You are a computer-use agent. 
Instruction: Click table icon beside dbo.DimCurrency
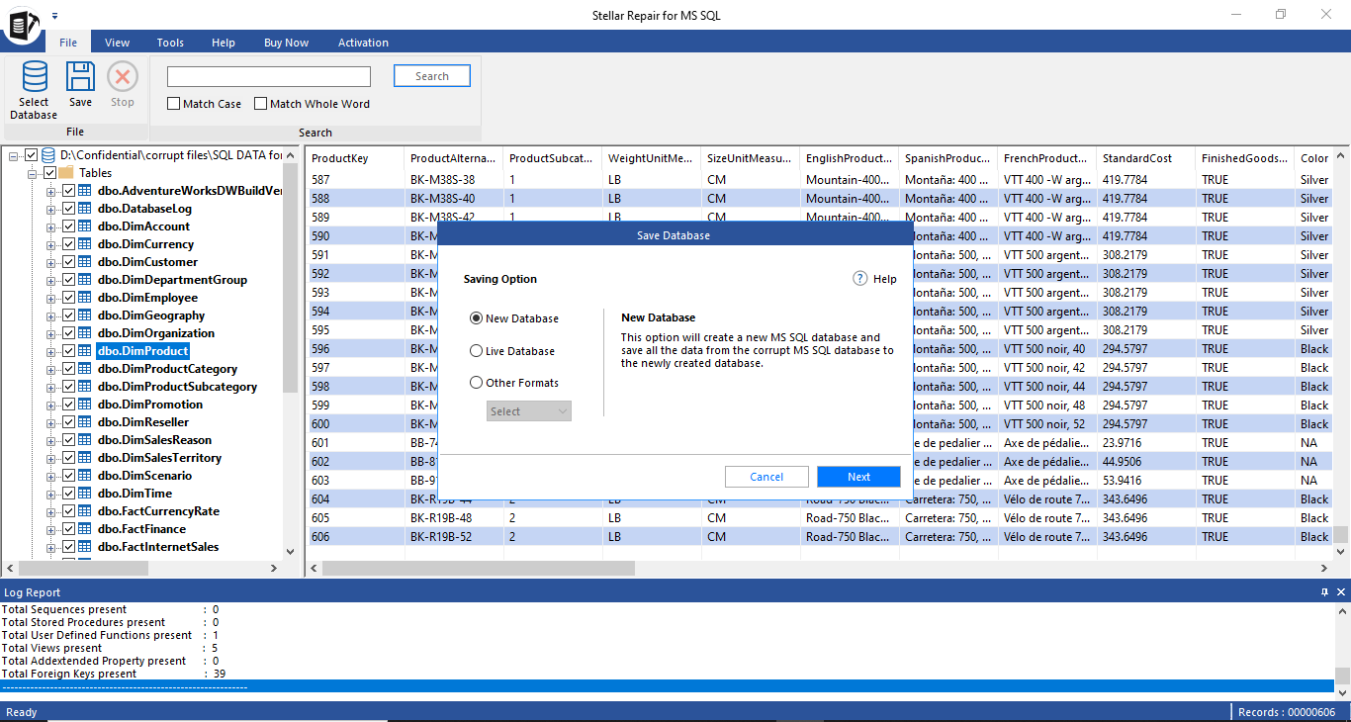tap(85, 244)
